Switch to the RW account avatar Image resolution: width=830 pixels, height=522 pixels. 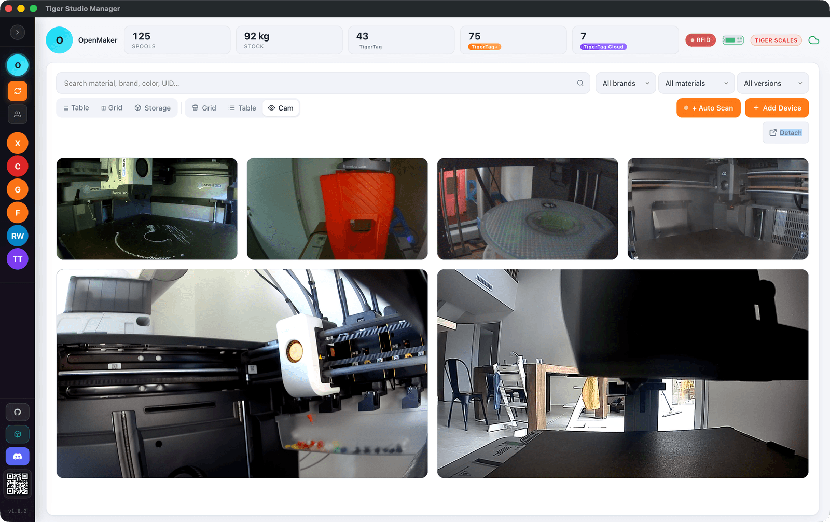(x=18, y=236)
